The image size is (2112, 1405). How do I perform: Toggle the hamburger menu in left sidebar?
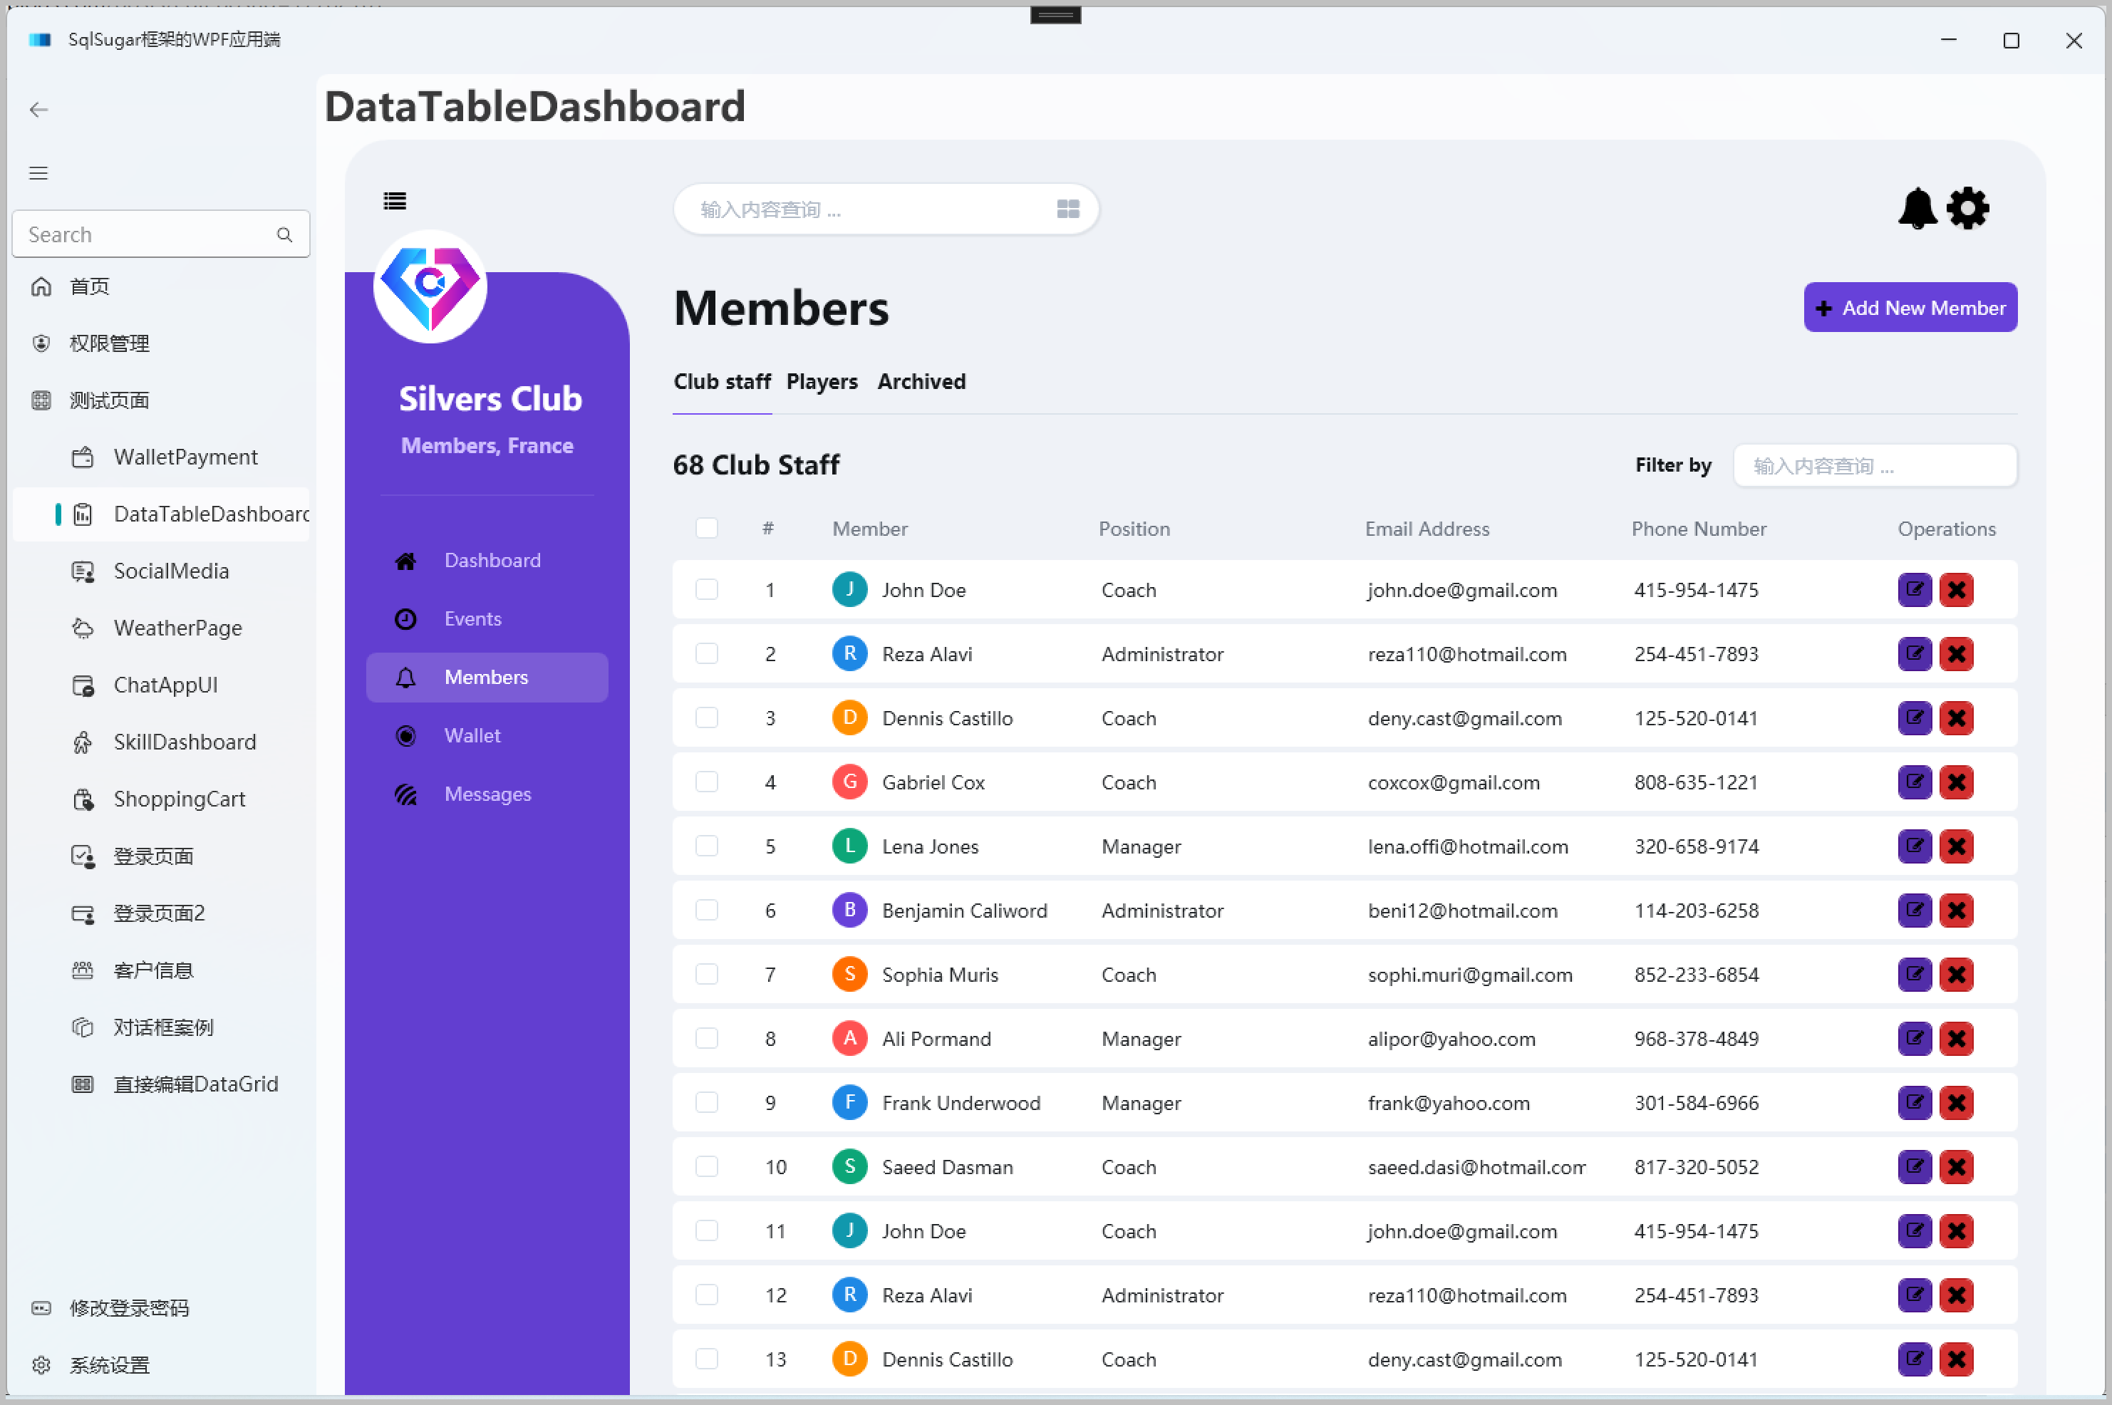38,173
